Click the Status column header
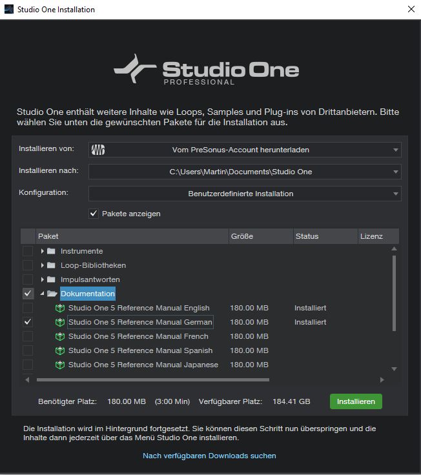Screen dimensions: 421x475 [325, 236]
